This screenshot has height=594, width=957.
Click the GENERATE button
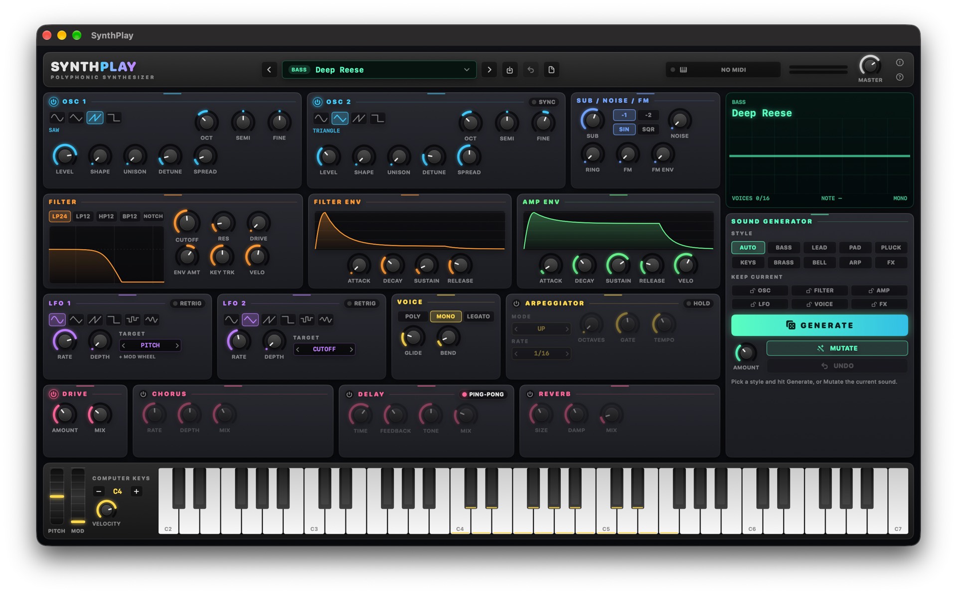[819, 325]
